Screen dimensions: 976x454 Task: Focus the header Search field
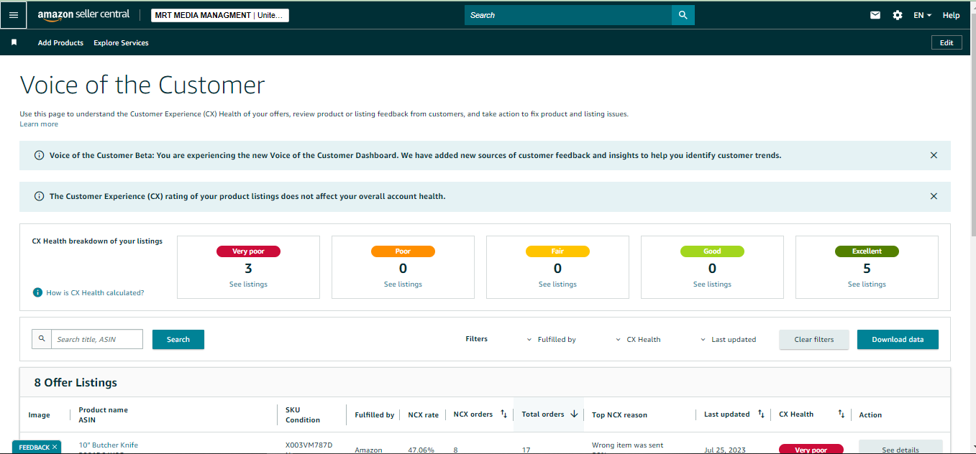568,15
